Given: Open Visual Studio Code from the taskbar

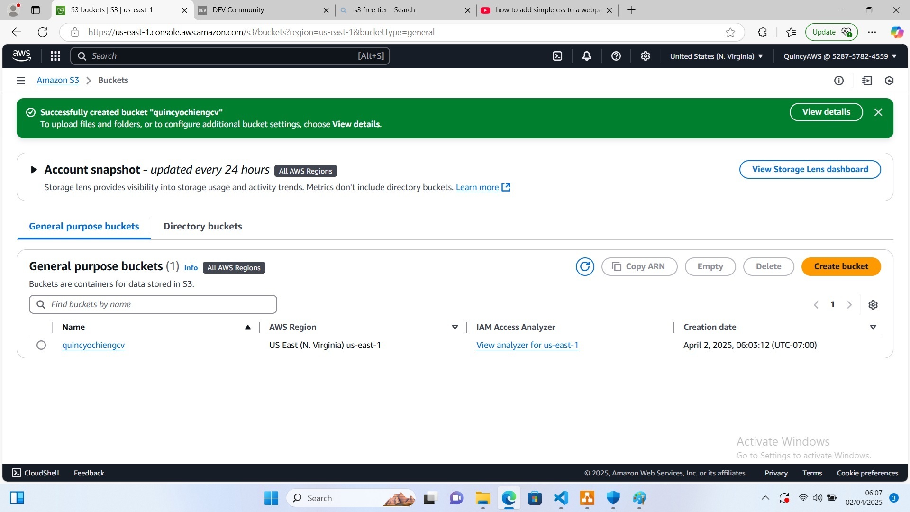Looking at the screenshot, I should coord(561,498).
